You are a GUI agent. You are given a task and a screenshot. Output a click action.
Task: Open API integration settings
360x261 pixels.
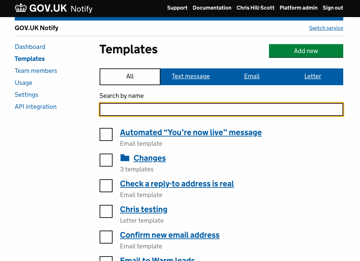(36, 106)
